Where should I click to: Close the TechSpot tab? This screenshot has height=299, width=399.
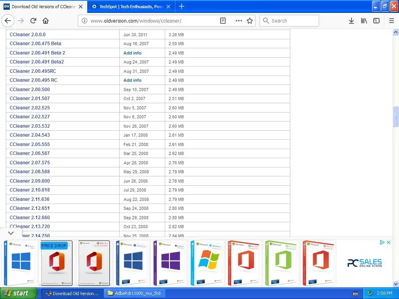pos(168,7)
